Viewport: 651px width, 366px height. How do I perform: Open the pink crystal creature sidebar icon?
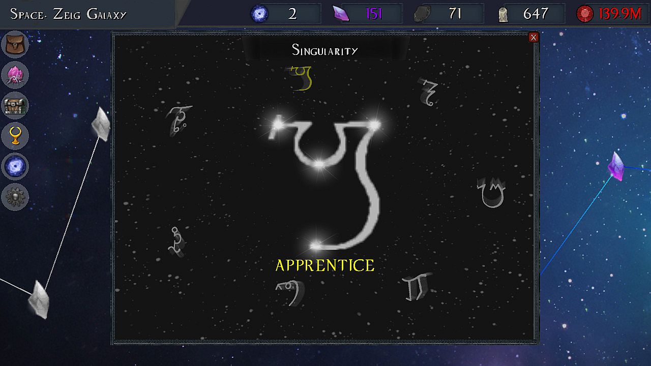point(15,75)
